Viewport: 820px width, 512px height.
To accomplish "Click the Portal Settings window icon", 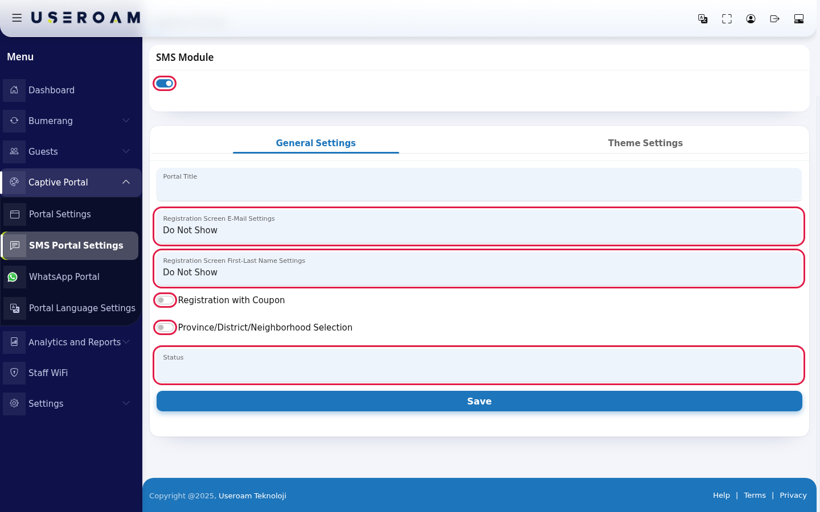I will click(15, 214).
